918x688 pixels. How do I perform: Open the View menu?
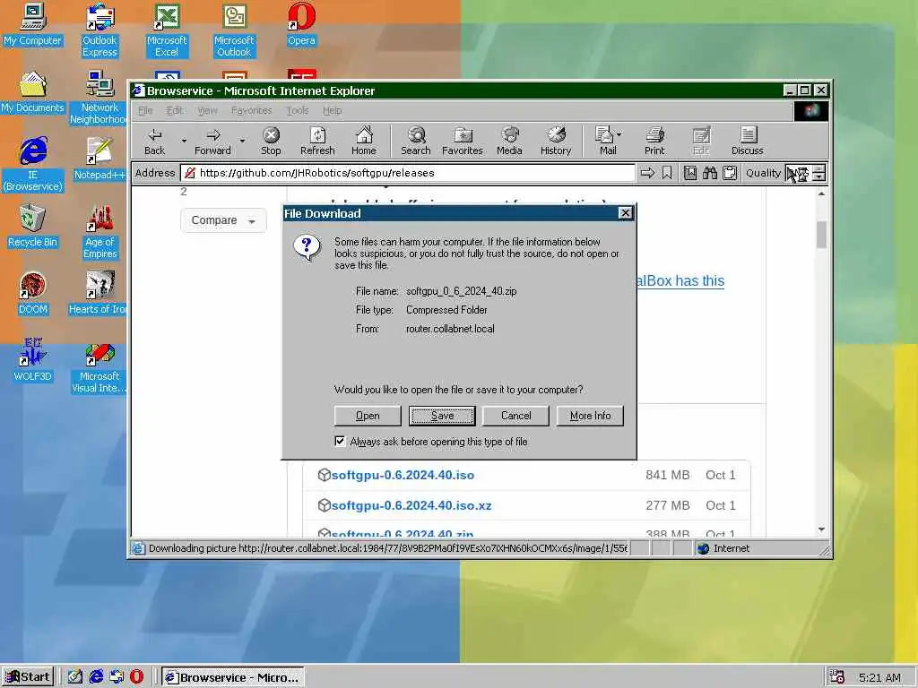click(207, 110)
